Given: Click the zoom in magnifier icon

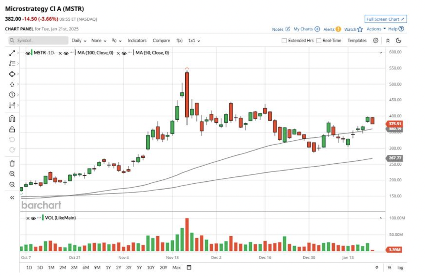Looking at the screenshot, I should tap(12, 174).
